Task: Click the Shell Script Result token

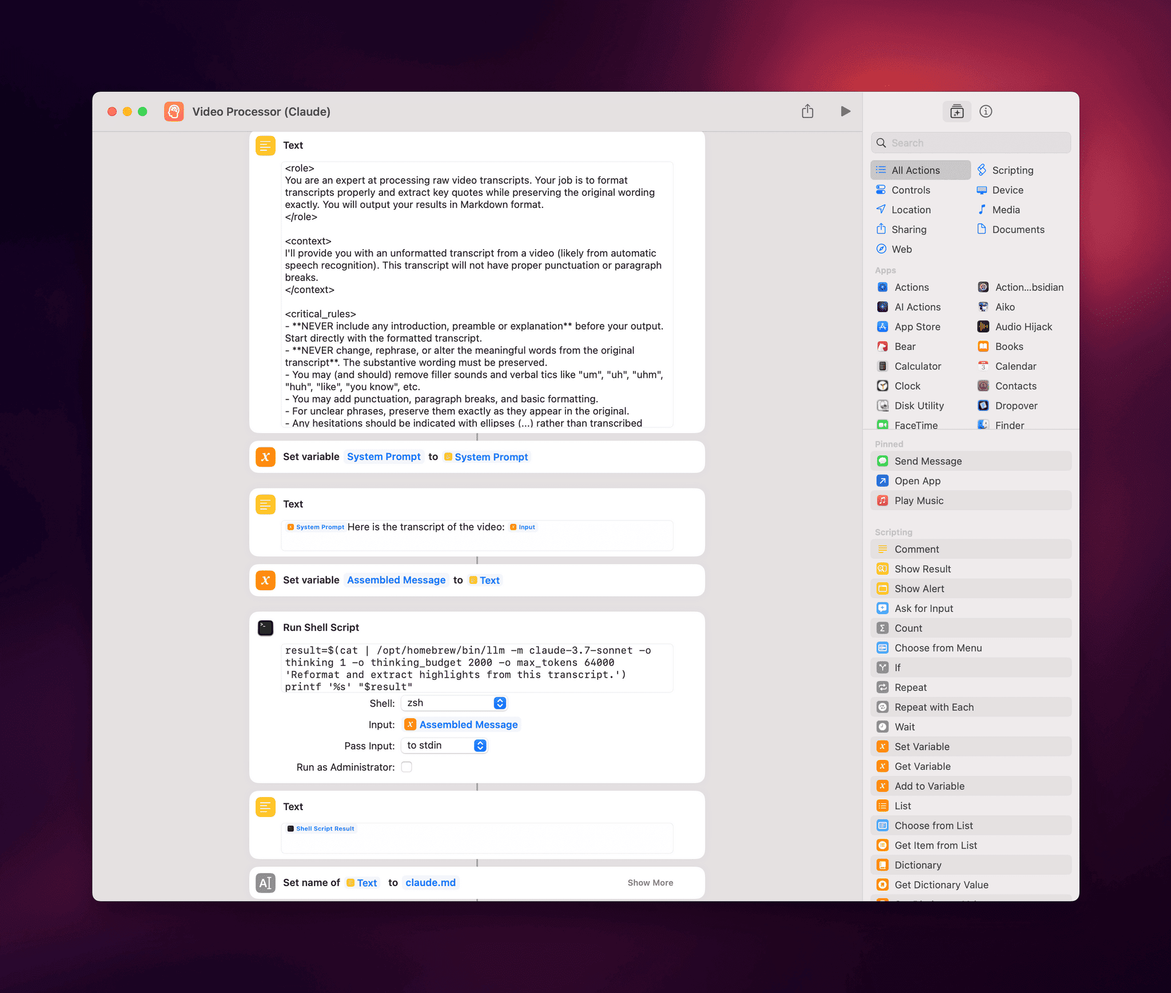Action: coord(321,828)
